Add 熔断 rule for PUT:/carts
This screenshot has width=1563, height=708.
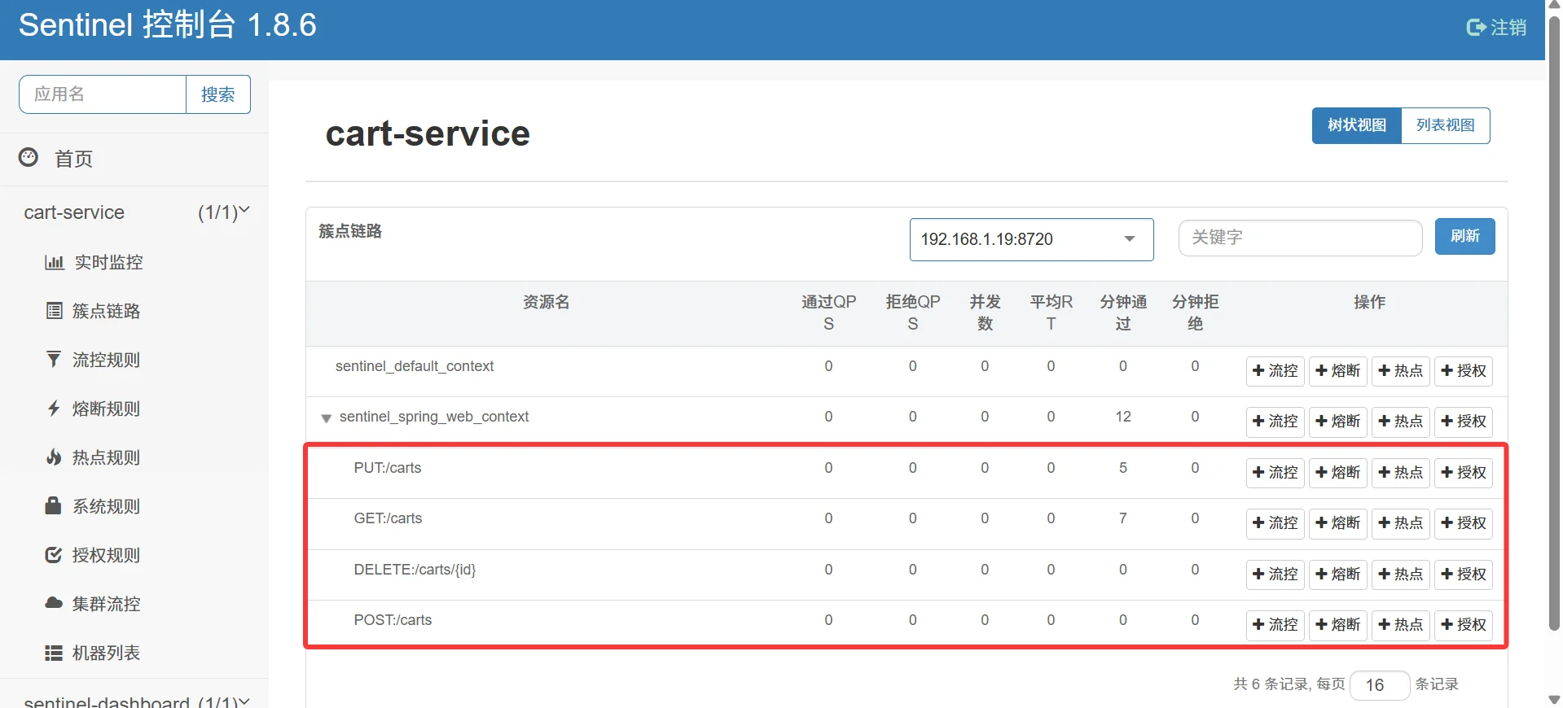click(x=1337, y=473)
